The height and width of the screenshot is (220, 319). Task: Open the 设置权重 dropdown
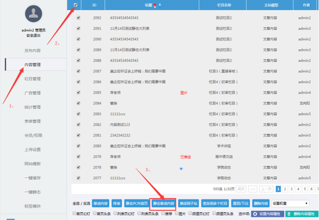[x=290, y=203]
